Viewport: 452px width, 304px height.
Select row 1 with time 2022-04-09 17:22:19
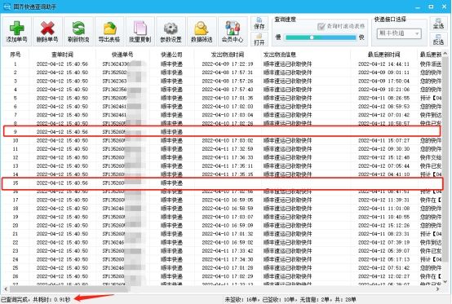coord(222,64)
